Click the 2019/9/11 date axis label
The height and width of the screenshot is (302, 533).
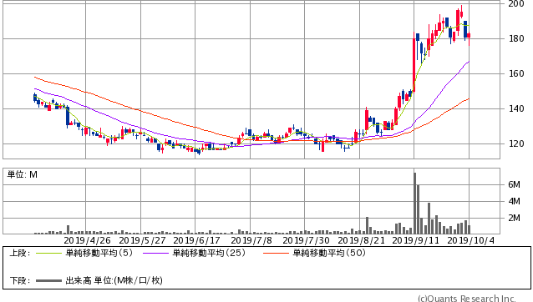click(416, 240)
